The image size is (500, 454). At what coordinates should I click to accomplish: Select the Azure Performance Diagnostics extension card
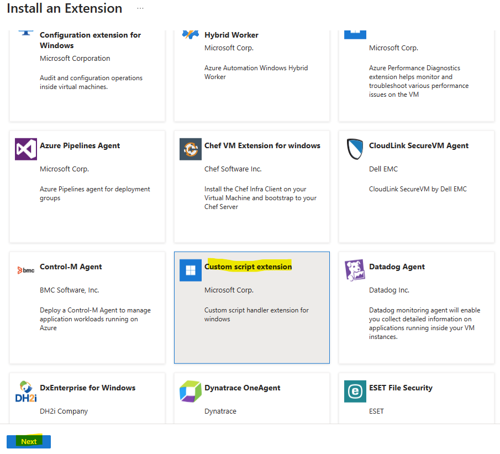coord(417,76)
